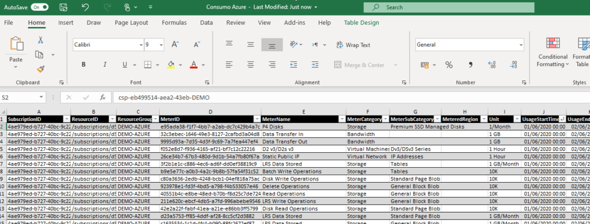The height and width of the screenshot is (224, 590).
Task: Open the View tab
Action: [264, 22]
